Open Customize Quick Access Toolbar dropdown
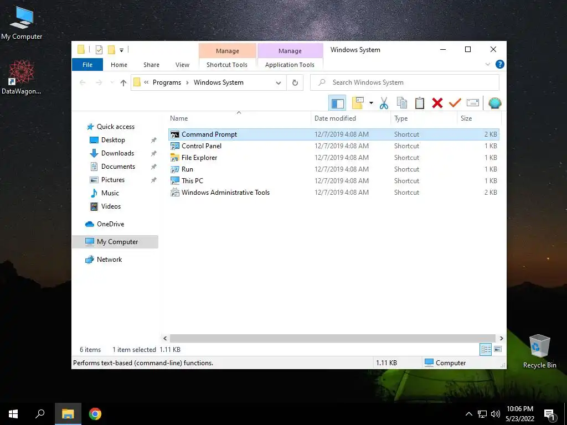 coord(121,50)
